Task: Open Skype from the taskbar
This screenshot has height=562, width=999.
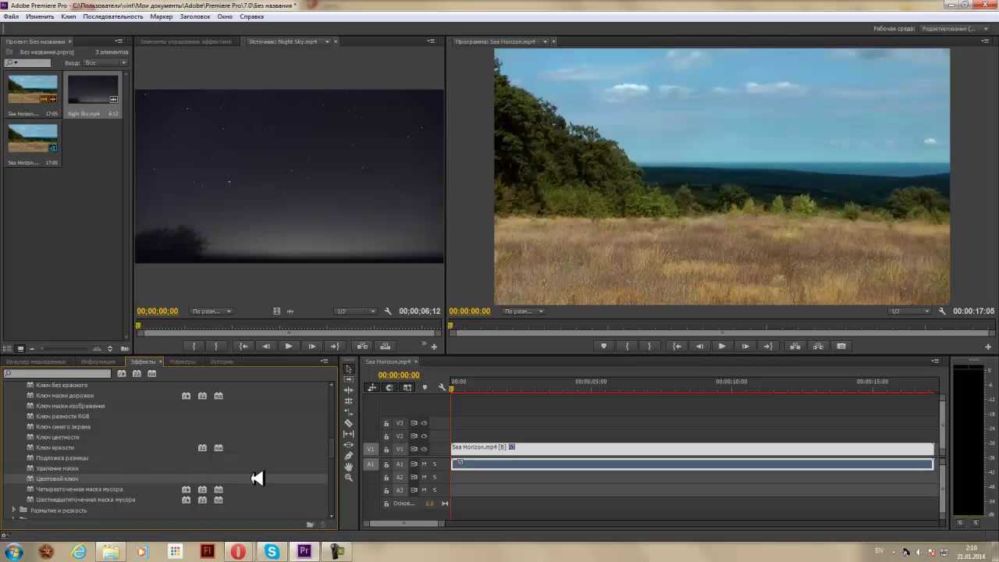Action: pos(272,552)
